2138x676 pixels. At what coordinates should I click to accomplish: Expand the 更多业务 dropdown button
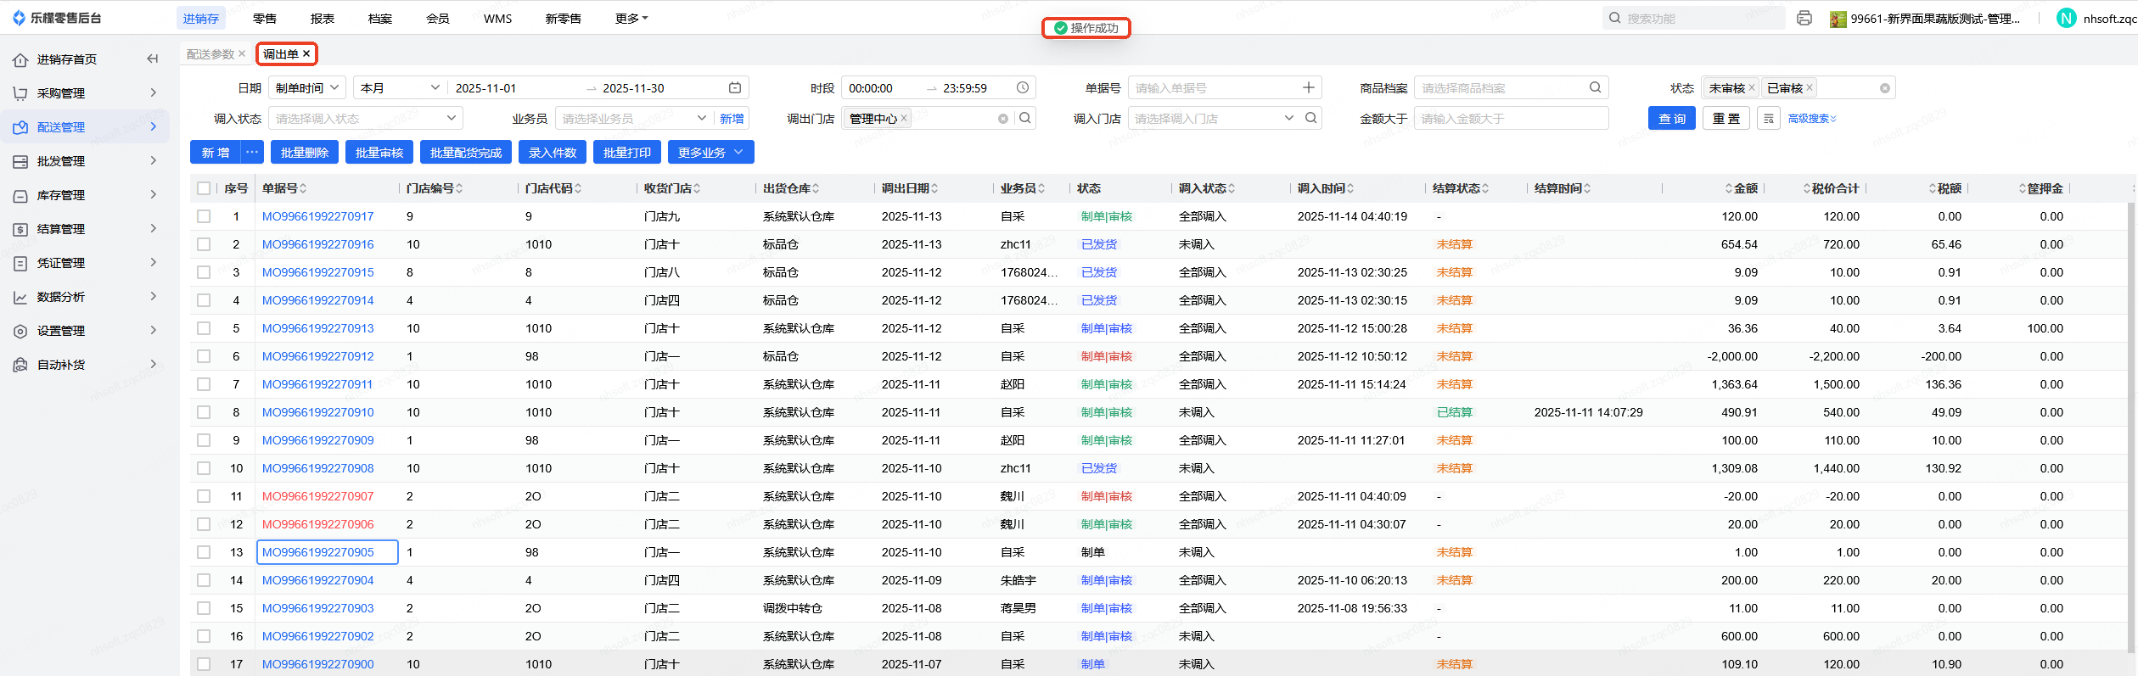click(x=710, y=153)
